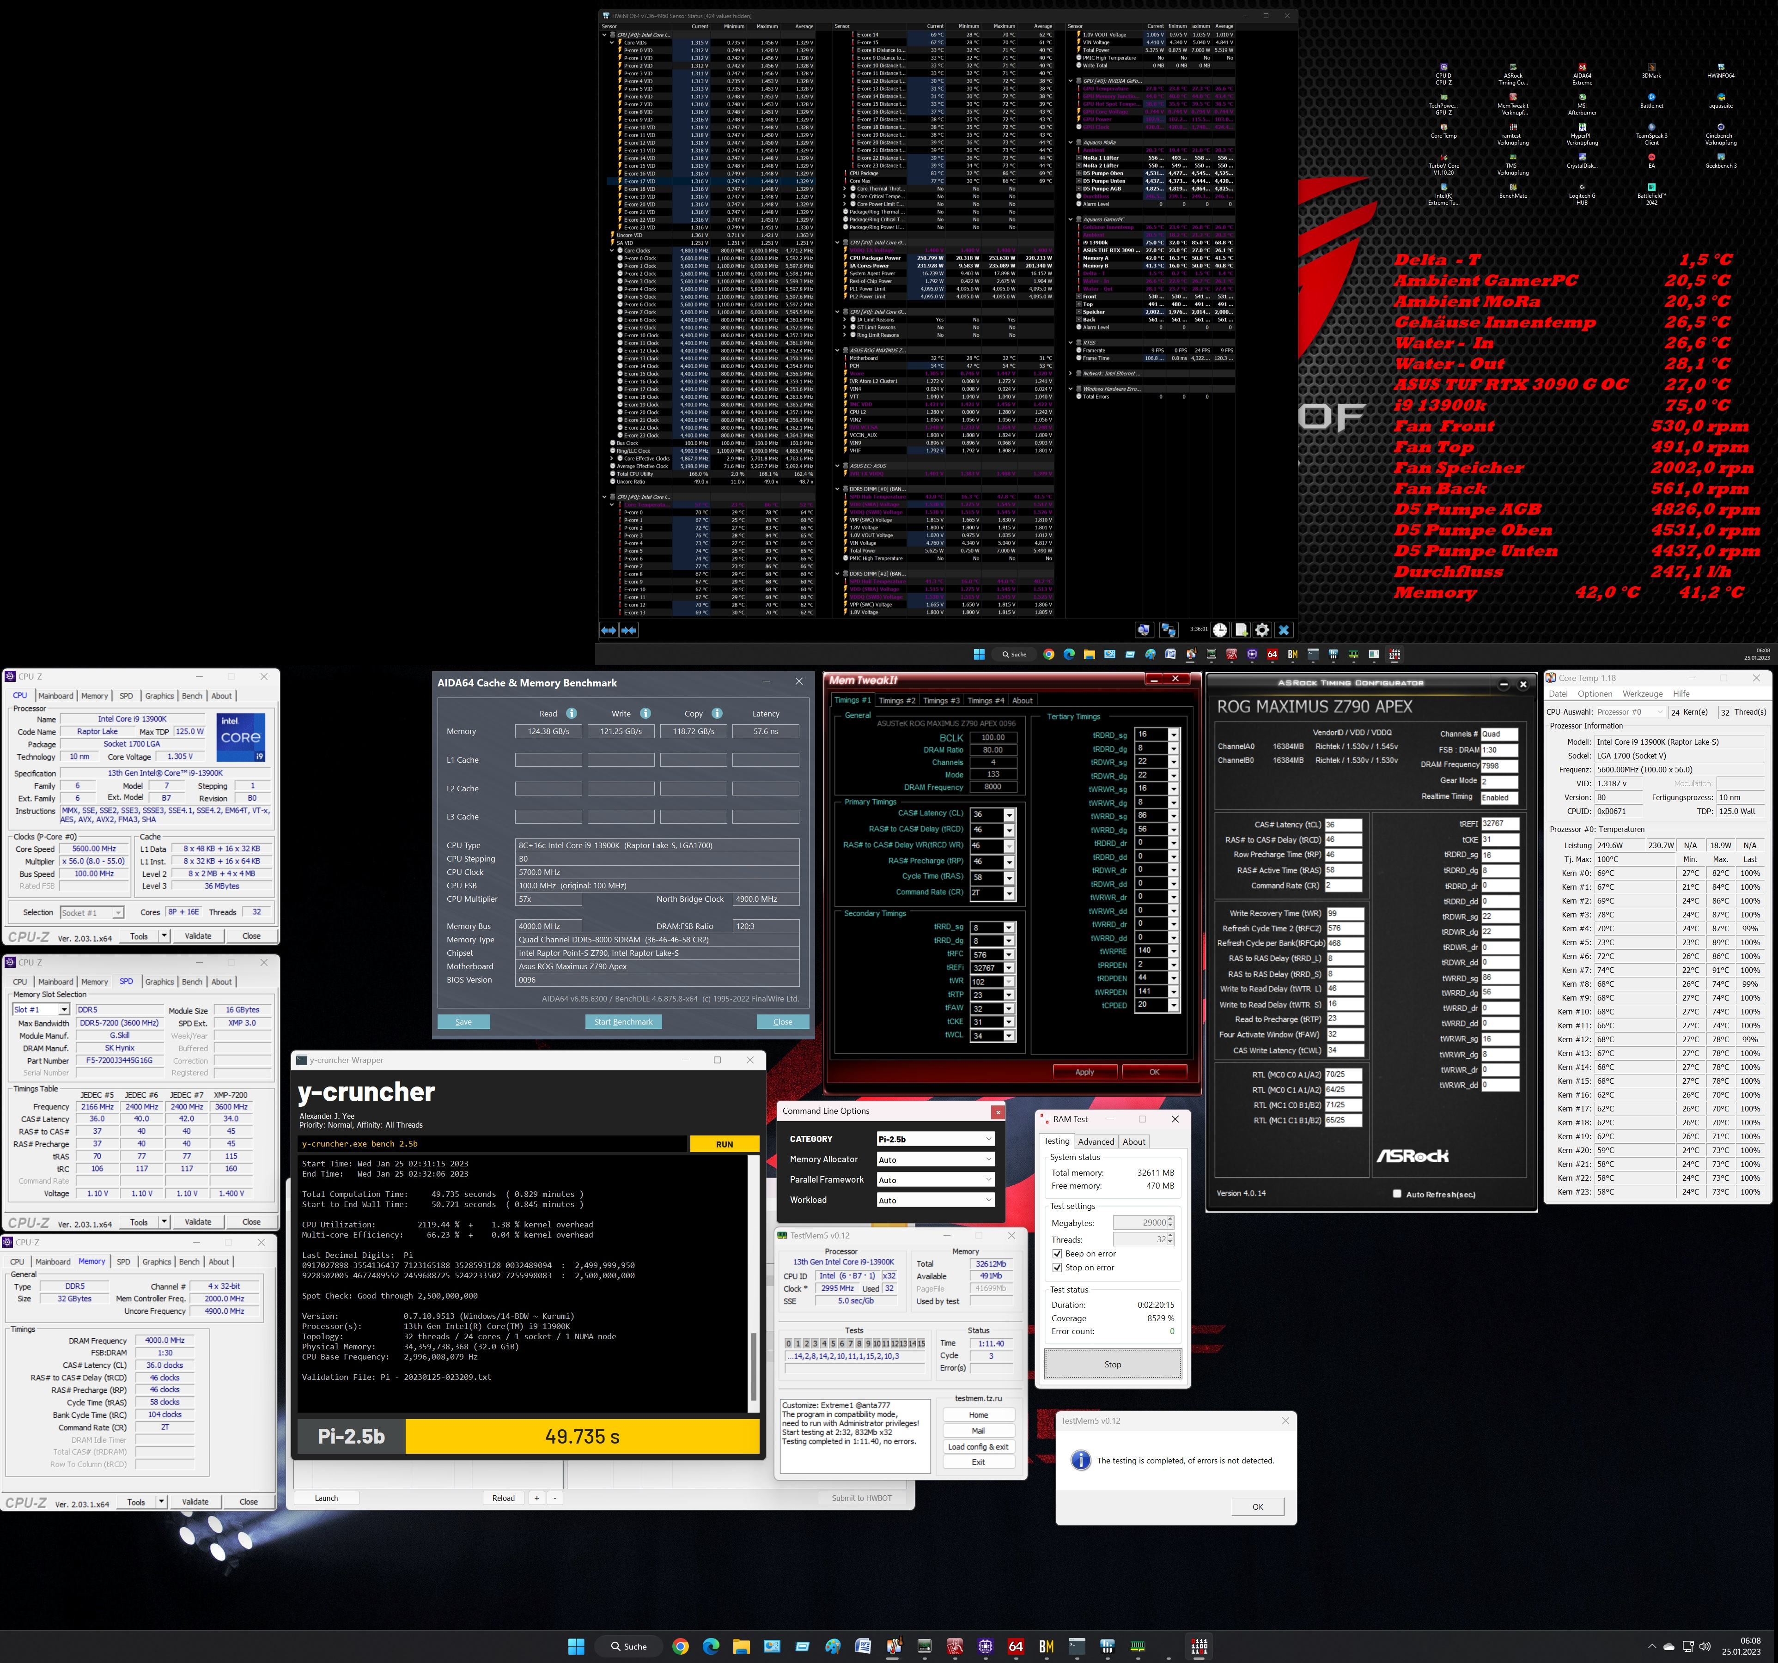This screenshot has height=1663, width=1778.
Task: Open the CATEGORY Pi-2.5b dropdown
Action: click(x=936, y=1139)
